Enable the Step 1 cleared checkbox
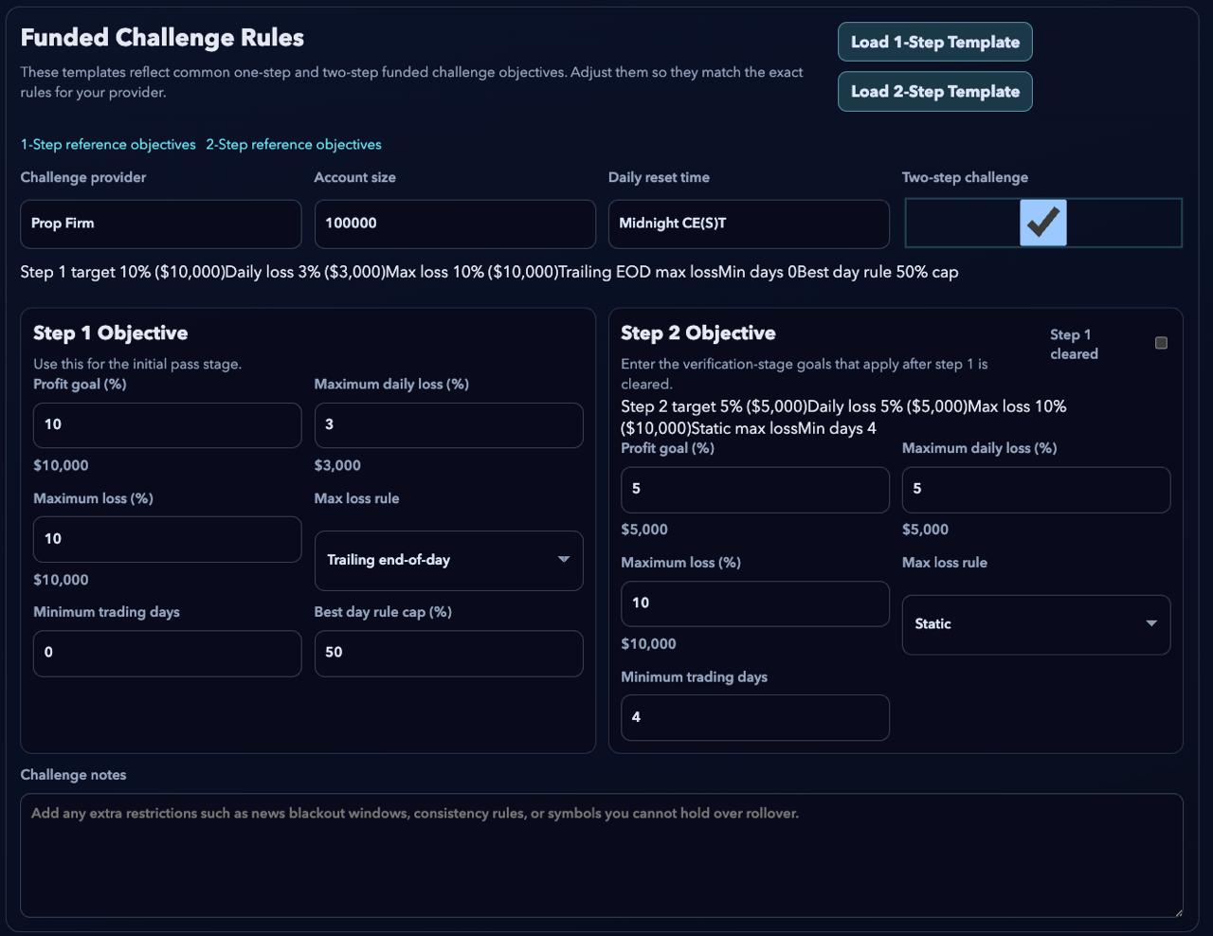This screenshot has width=1213, height=936. click(x=1162, y=343)
